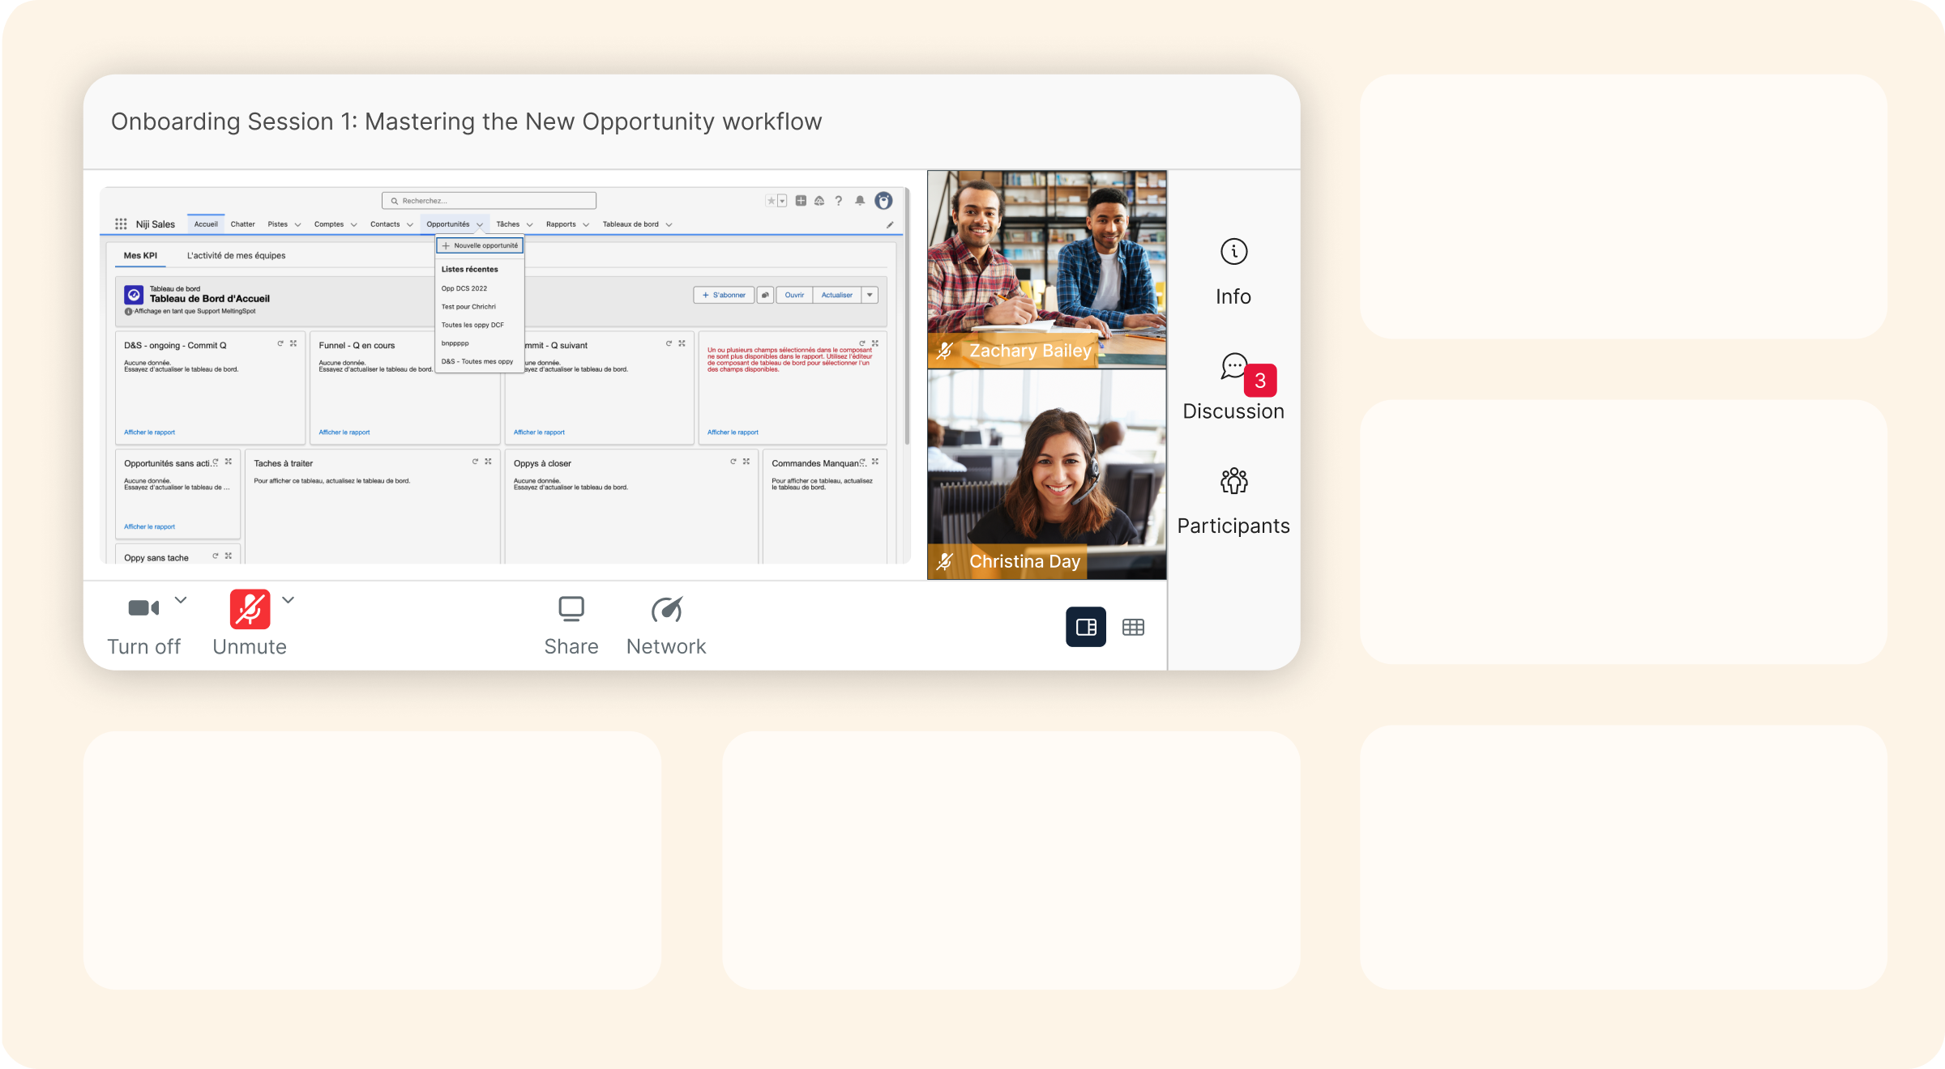Click the Share screen icon
The image size is (1945, 1069).
coord(571,609)
